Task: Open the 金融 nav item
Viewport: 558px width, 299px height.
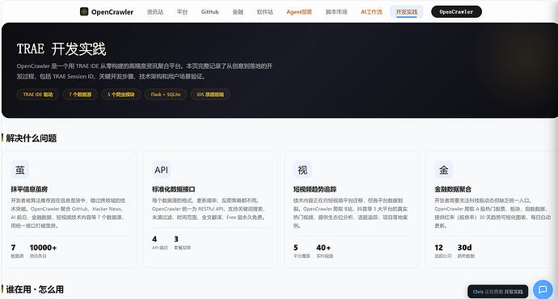Action: click(x=238, y=12)
